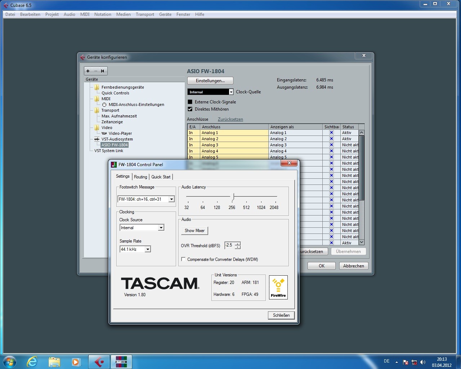
Task: Uncheck Direktes Mithören checkbox
Action: (x=190, y=109)
